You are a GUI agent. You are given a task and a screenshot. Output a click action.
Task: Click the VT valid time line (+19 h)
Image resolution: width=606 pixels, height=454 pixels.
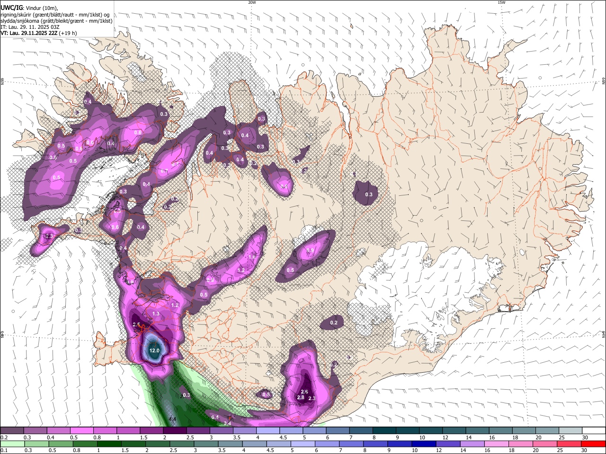(39, 33)
